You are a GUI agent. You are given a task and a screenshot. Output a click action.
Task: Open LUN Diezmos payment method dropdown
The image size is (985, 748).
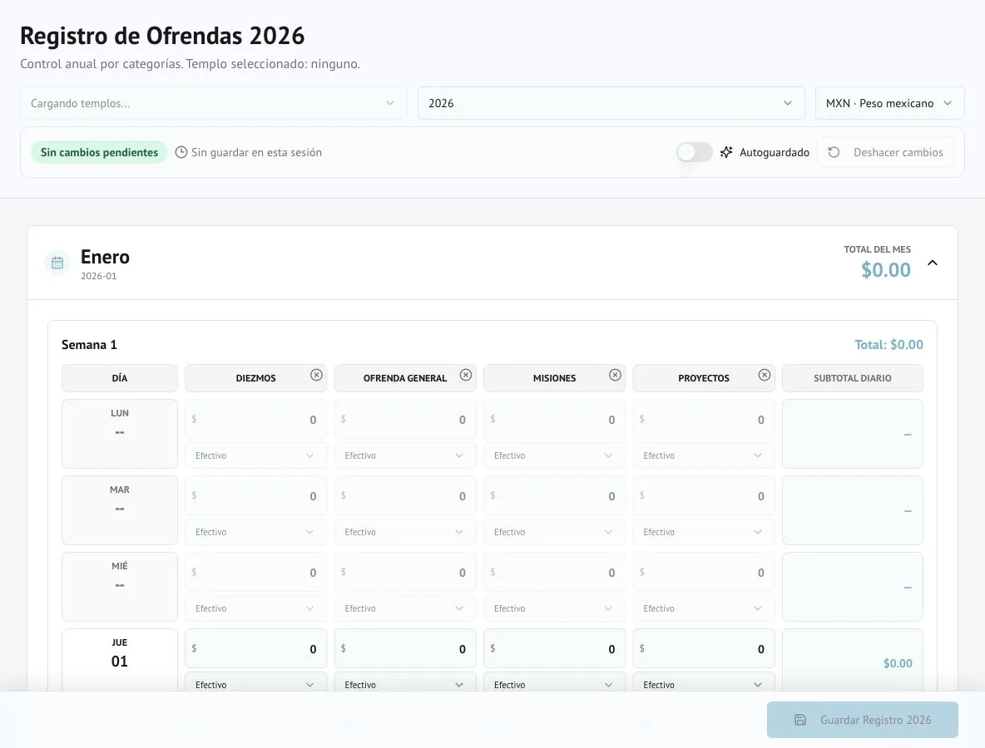(x=255, y=455)
